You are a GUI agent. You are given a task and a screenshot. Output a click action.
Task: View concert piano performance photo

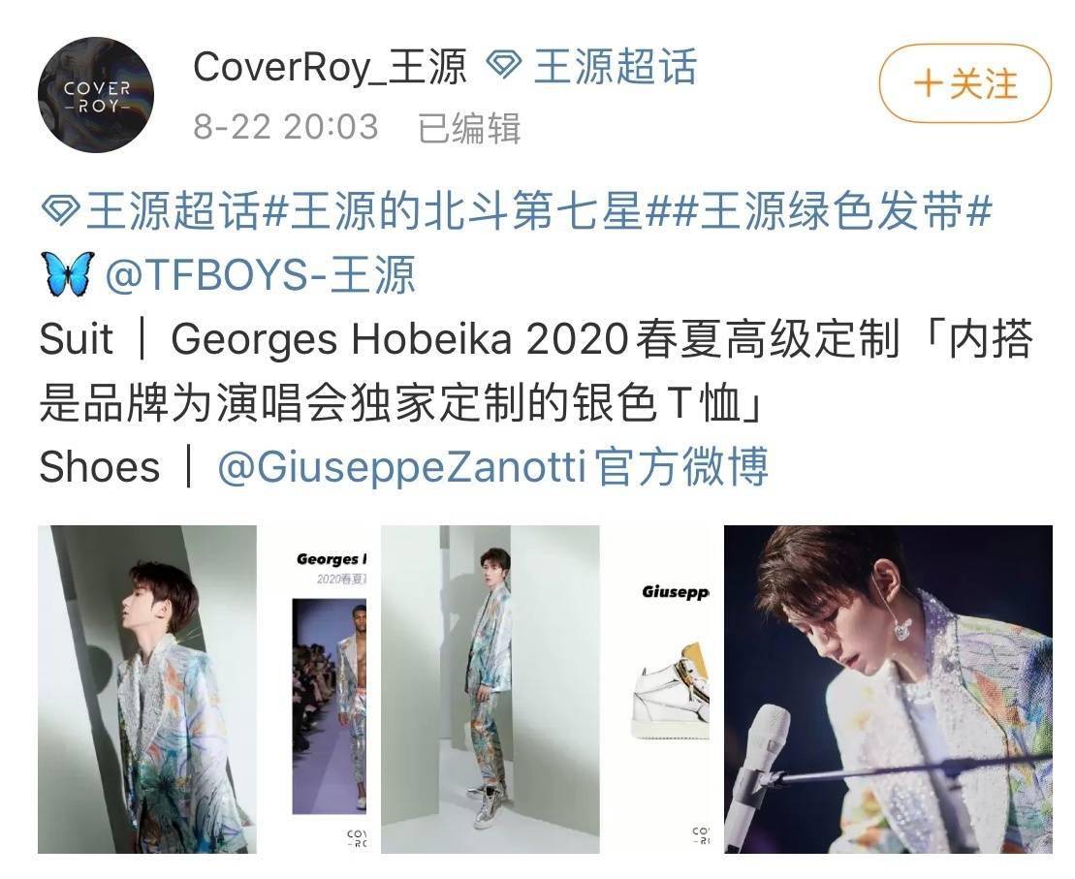point(888,689)
